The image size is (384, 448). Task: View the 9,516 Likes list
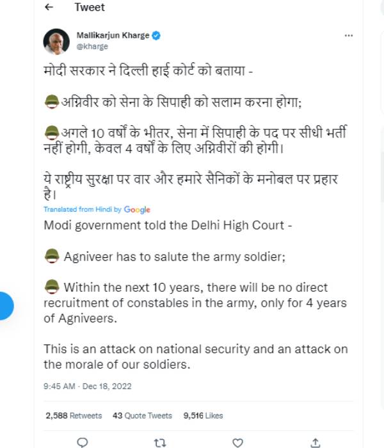coord(203,415)
